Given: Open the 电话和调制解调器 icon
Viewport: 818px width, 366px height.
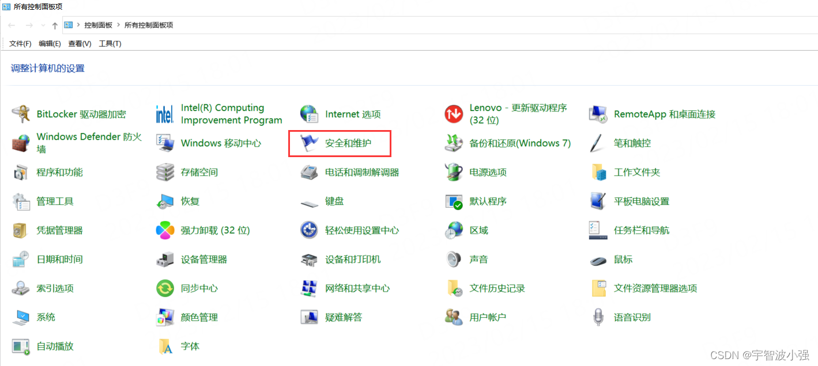Looking at the screenshot, I should tap(310, 172).
